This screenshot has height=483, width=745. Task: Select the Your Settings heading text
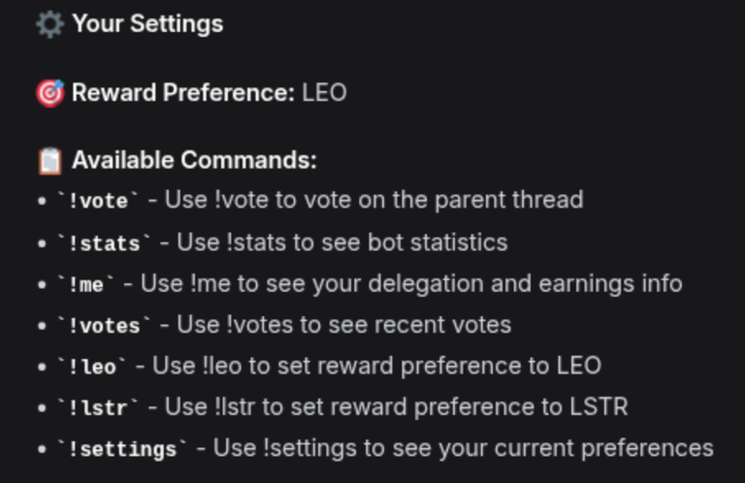147,23
